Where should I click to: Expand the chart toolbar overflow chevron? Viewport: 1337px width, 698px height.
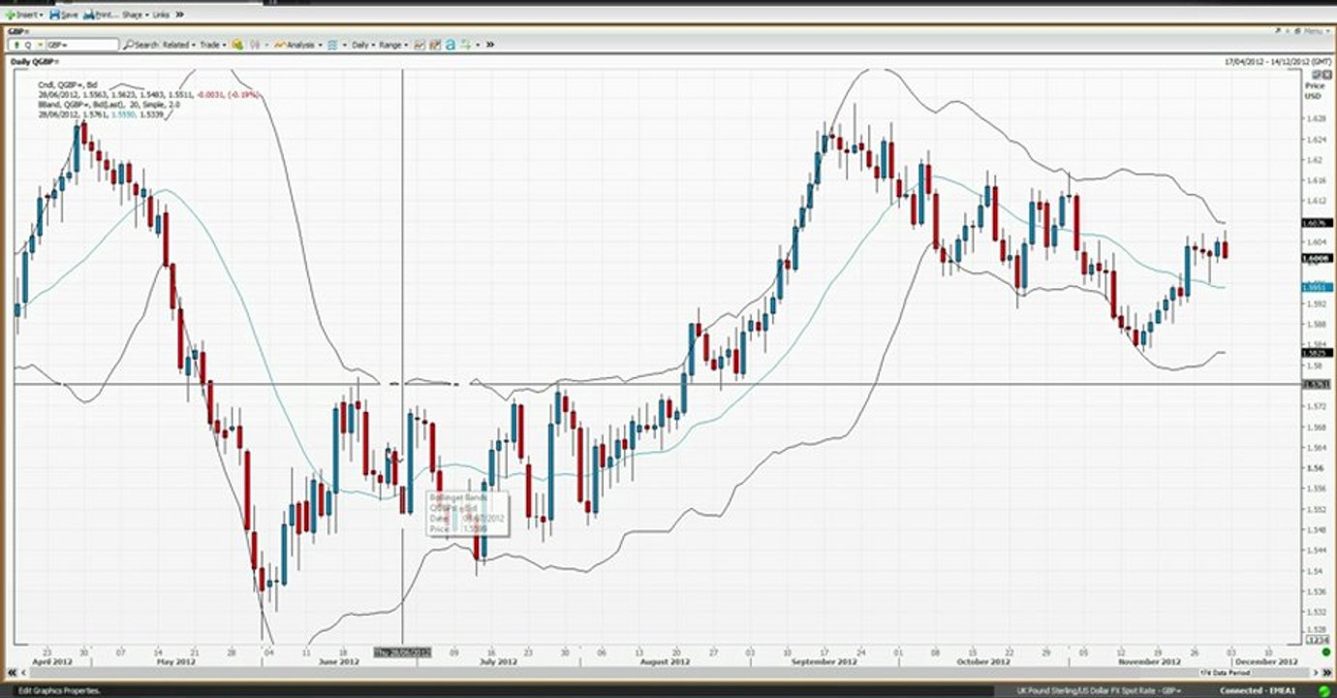490,45
